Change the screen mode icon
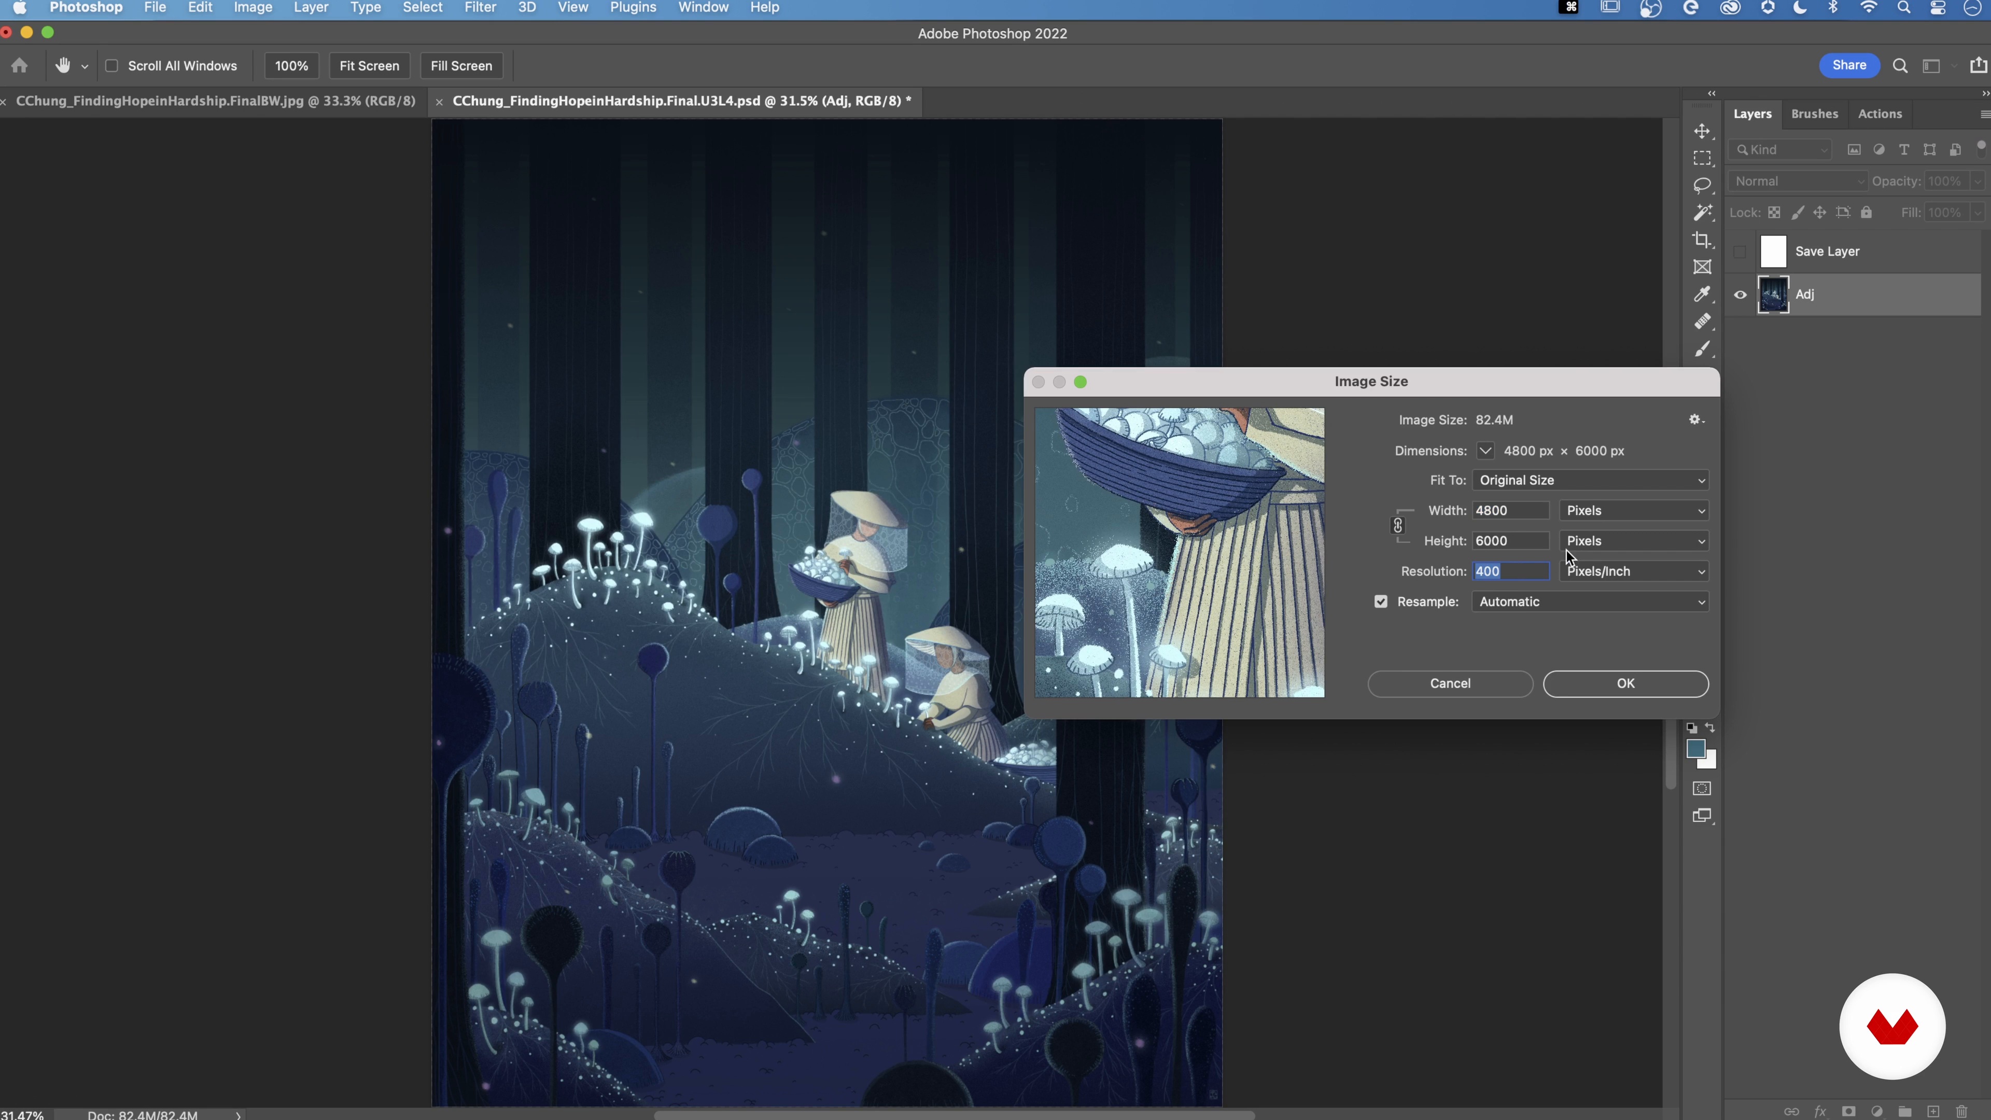 click(x=1702, y=816)
